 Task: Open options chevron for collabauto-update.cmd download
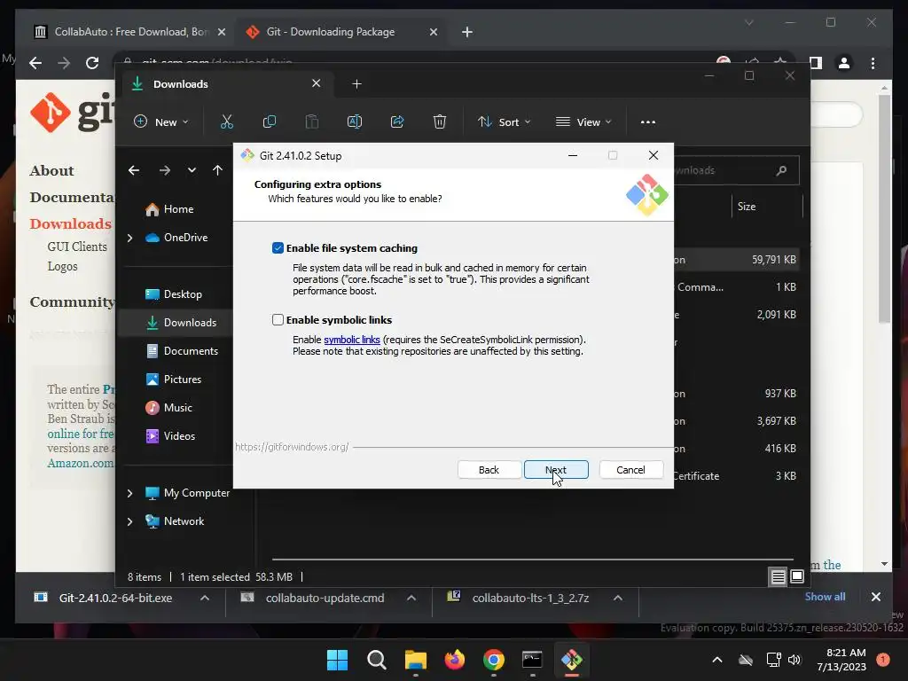tap(411, 599)
